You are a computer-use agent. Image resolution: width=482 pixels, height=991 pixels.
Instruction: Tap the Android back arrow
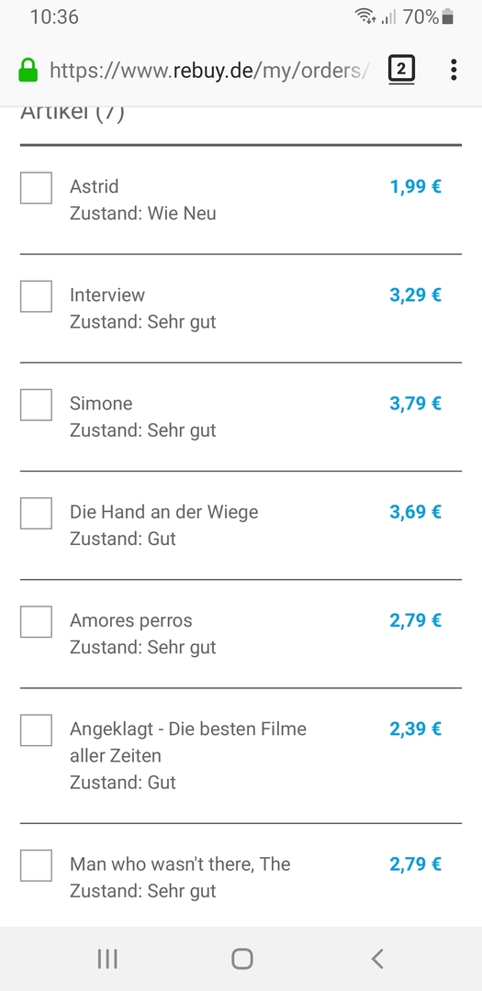(x=377, y=959)
